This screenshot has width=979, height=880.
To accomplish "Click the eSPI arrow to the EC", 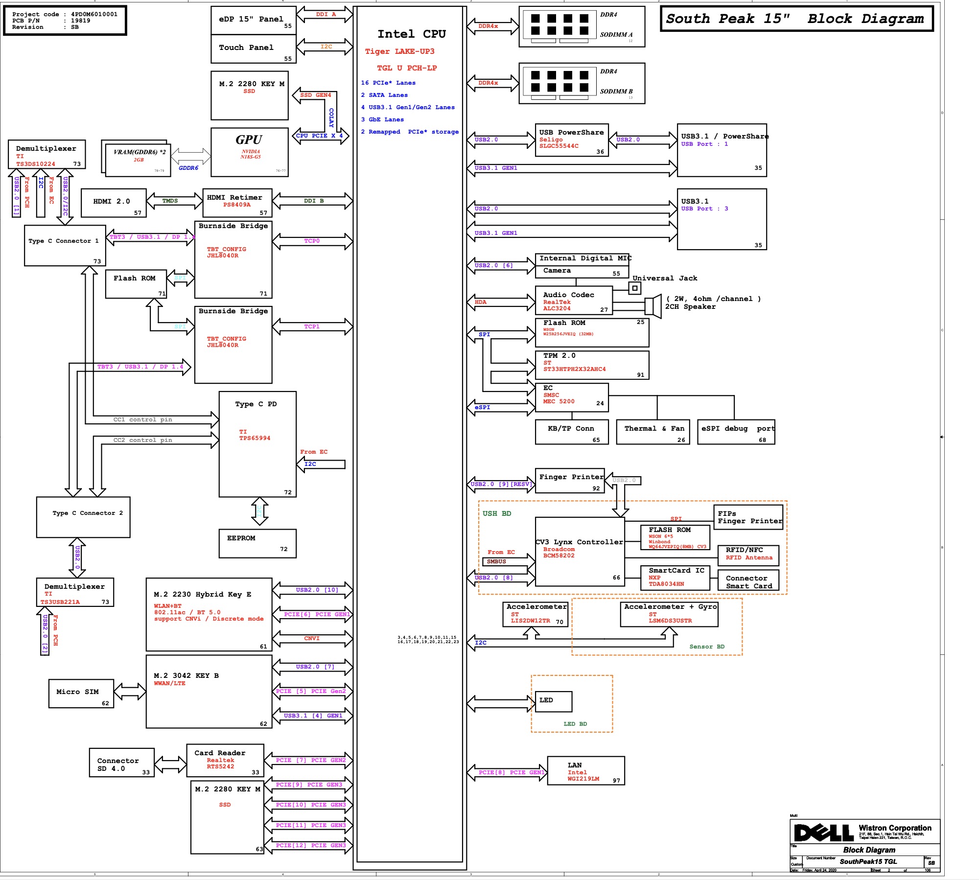I will pos(501,407).
